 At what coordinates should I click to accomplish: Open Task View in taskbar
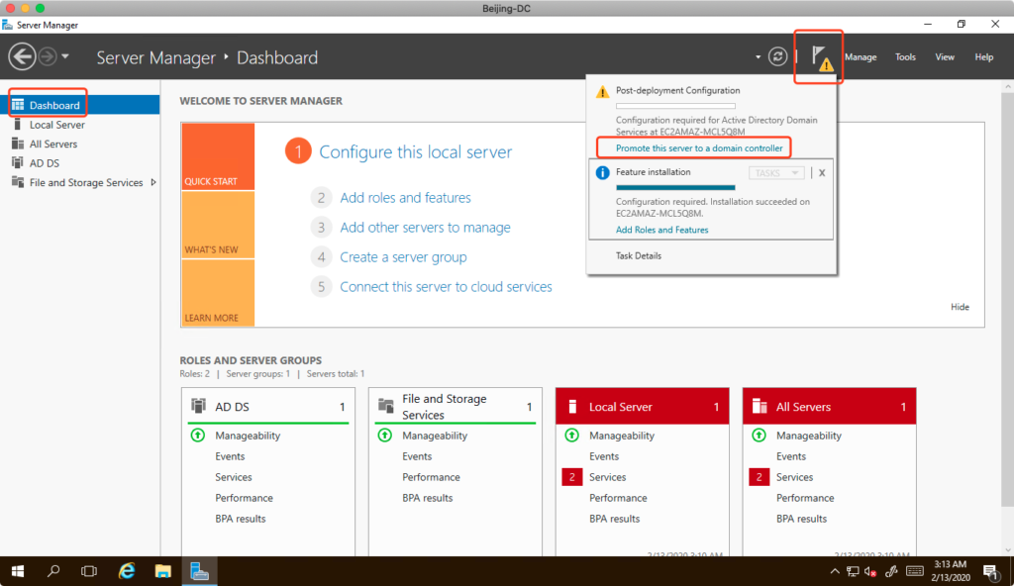[89, 571]
